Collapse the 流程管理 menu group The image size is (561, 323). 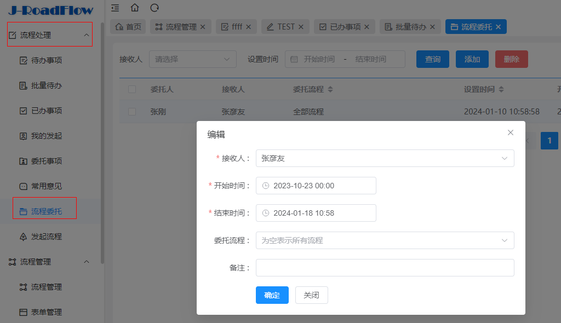pyautogui.click(x=86, y=262)
